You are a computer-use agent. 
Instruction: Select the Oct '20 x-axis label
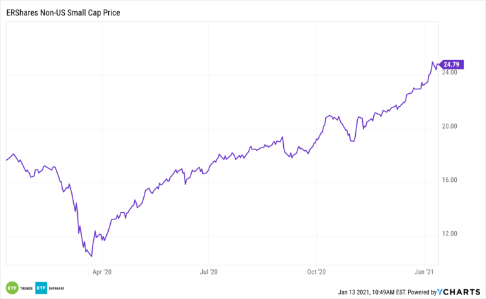click(x=316, y=272)
